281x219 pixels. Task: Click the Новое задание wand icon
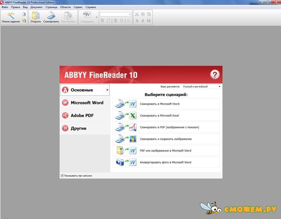10,16
